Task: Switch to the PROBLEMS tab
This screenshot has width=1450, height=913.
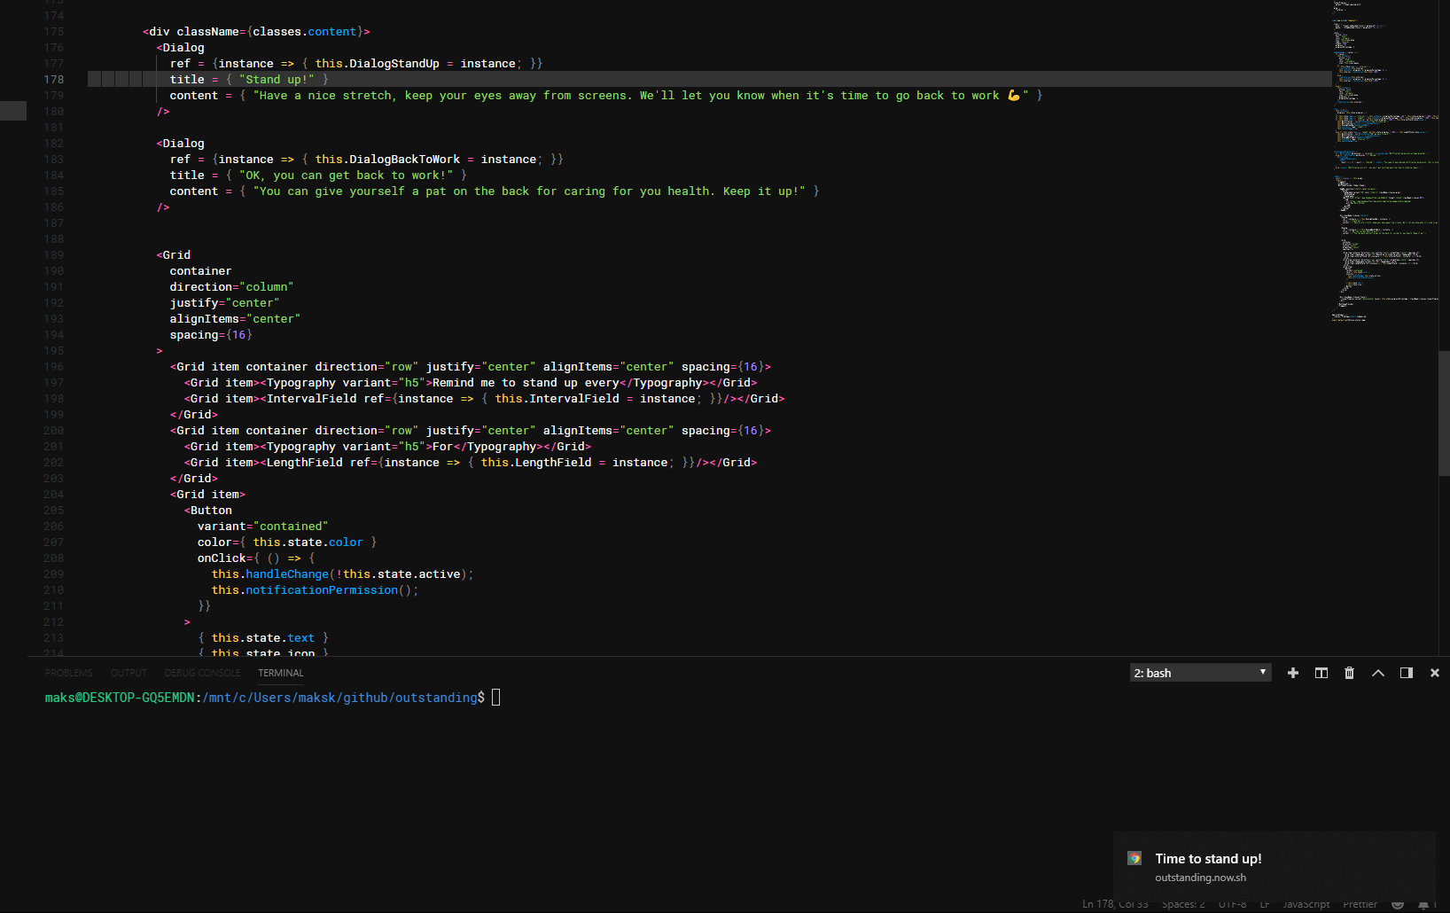Action: (68, 673)
